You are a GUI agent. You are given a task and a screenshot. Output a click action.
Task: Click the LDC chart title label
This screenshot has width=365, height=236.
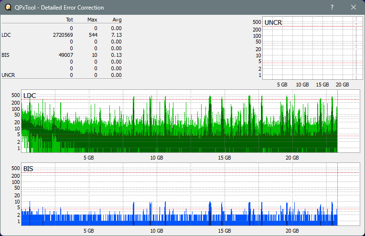[x=29, y=96]
